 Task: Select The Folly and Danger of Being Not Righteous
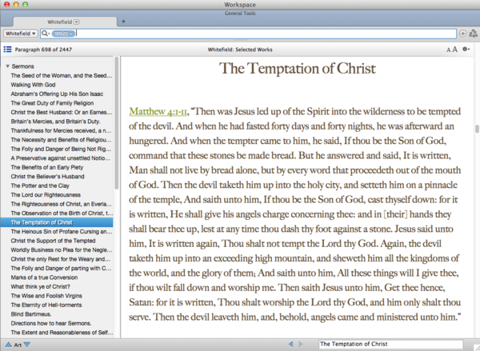pyautogui.click(x=62, y=149)
